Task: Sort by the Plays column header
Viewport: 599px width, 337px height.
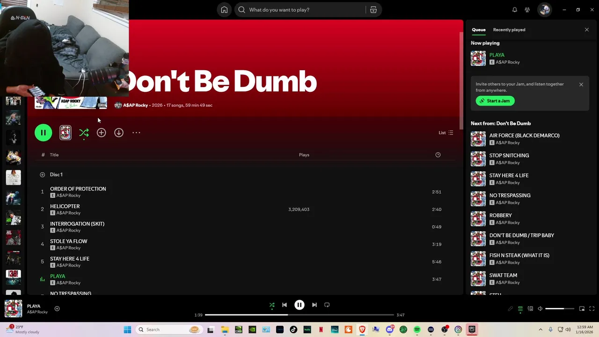Action: pyautogui.click(x=304, y=155)
